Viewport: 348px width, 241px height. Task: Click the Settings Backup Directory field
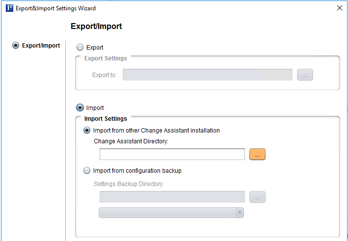coord(172,197)
